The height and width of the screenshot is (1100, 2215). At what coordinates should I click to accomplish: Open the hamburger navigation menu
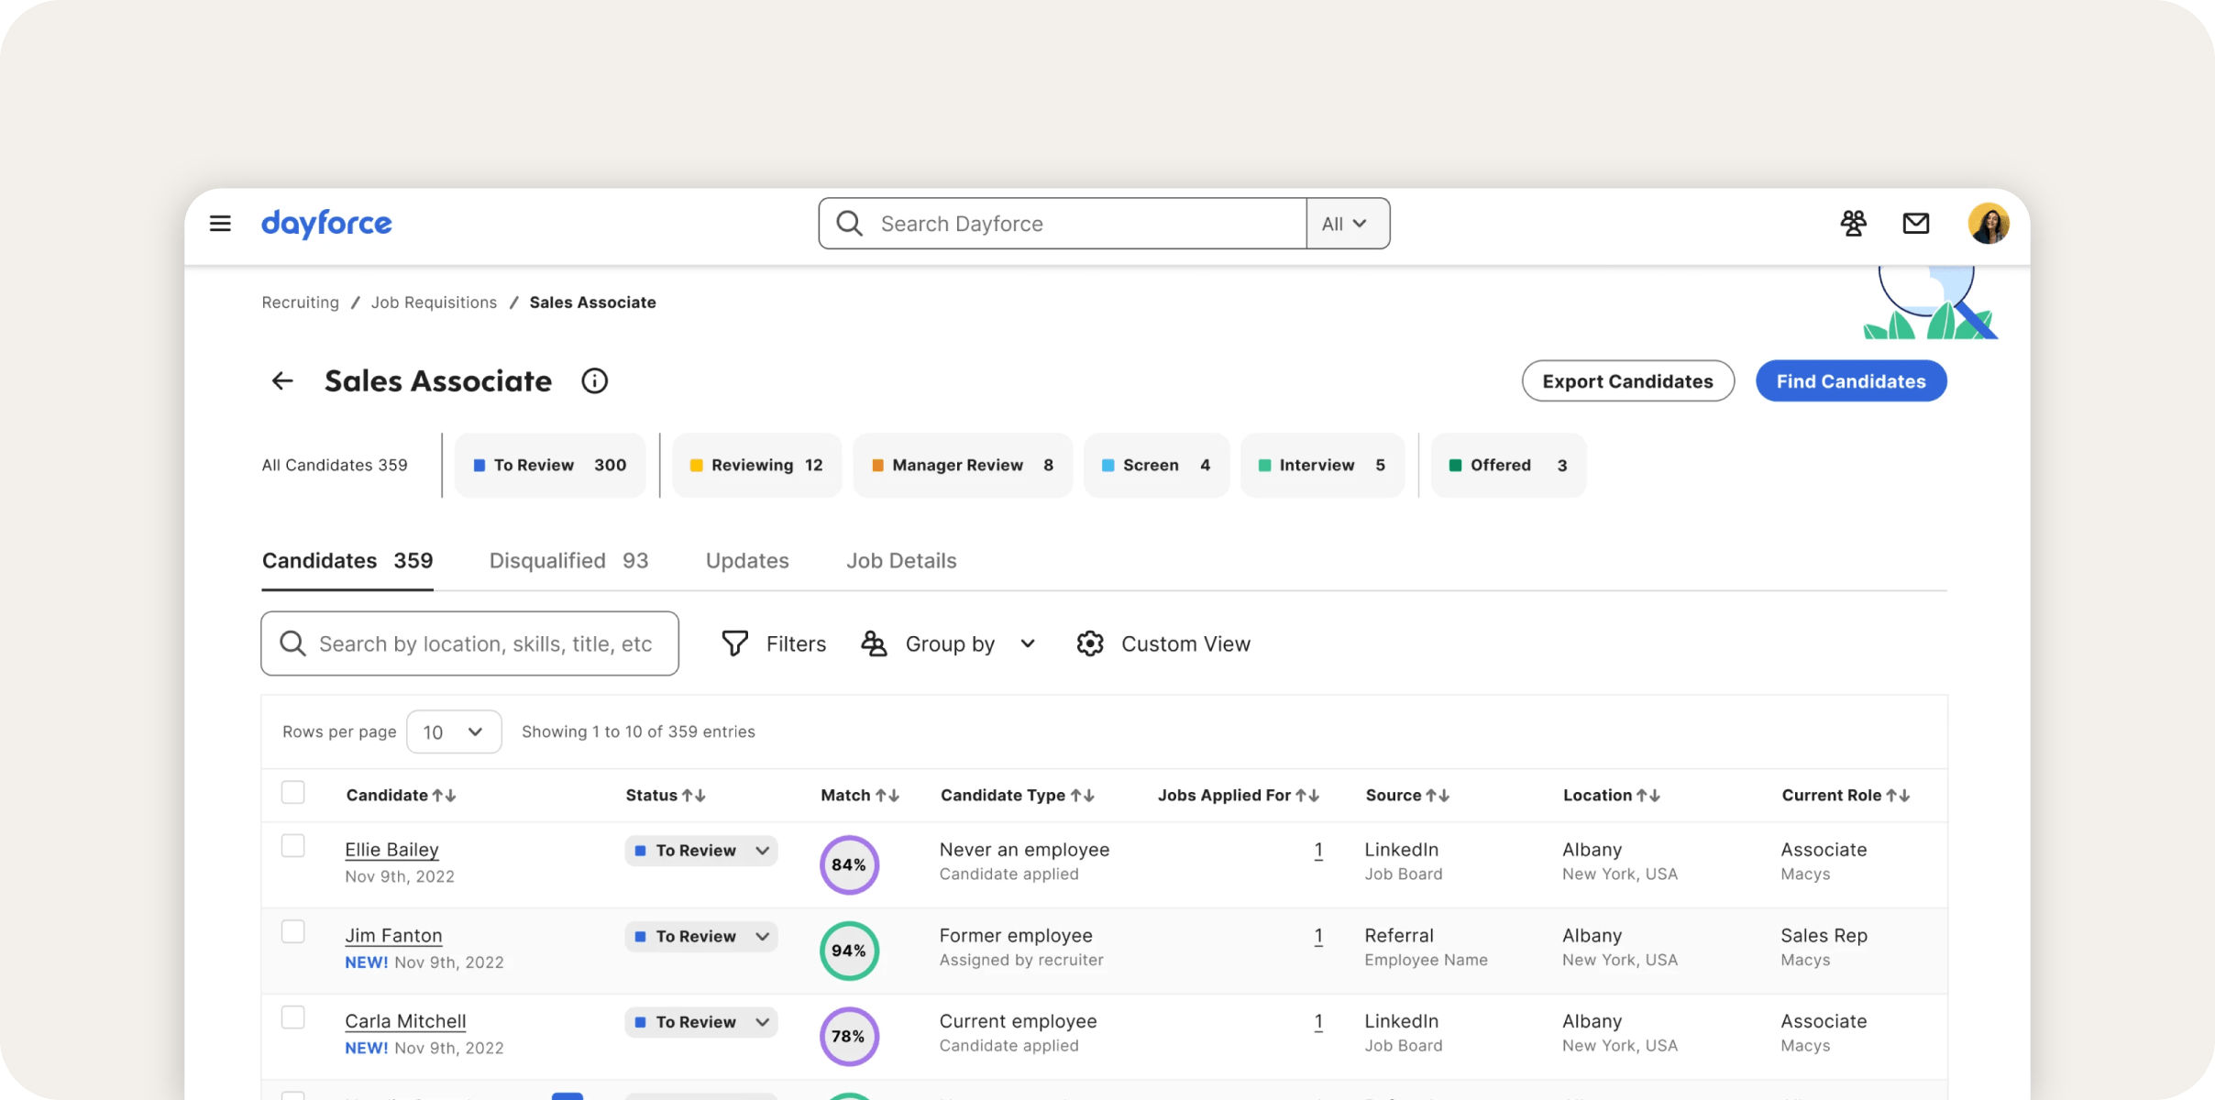point(220,223)
